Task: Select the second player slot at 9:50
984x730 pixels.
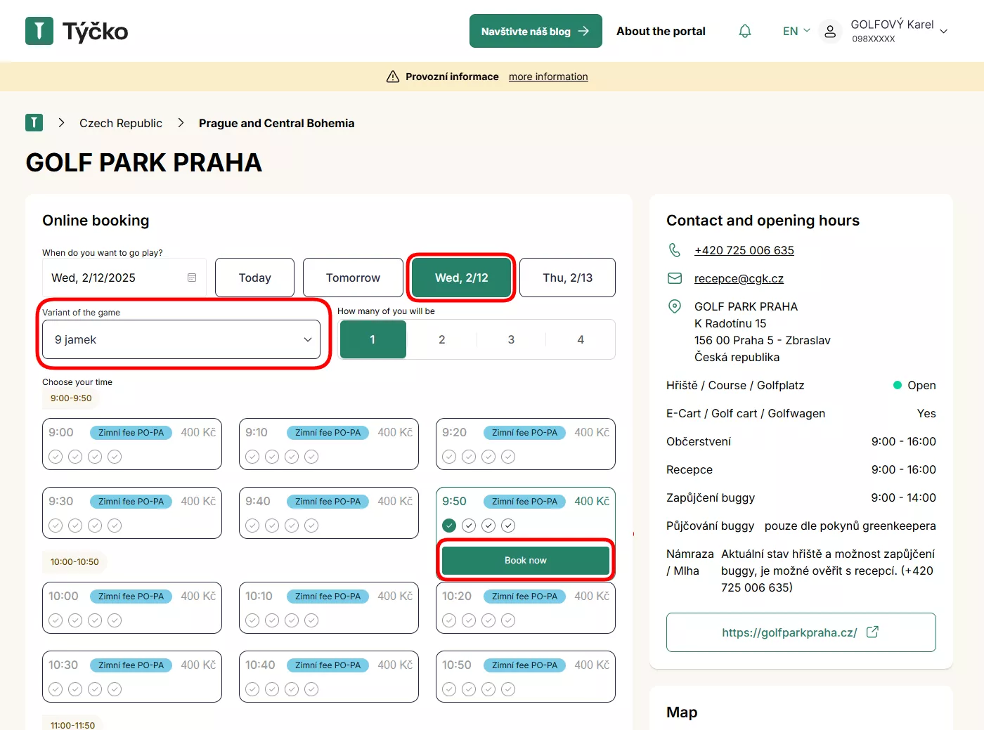Action: pyautogui.click(x=469, y=525)
